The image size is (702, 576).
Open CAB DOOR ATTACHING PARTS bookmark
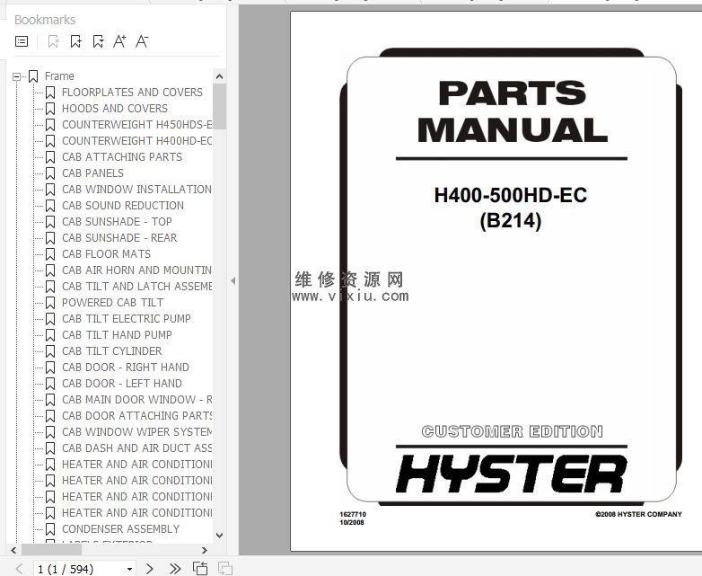[137, 415]
